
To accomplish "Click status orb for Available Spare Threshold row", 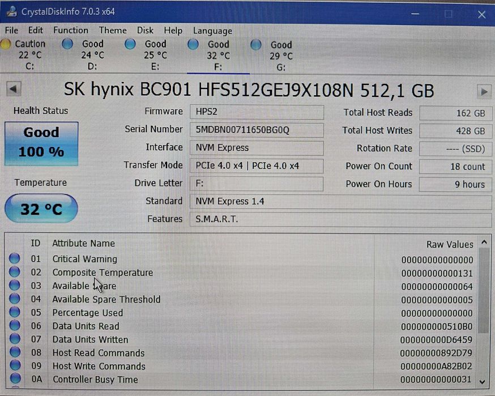I will [x=15, y=299].
